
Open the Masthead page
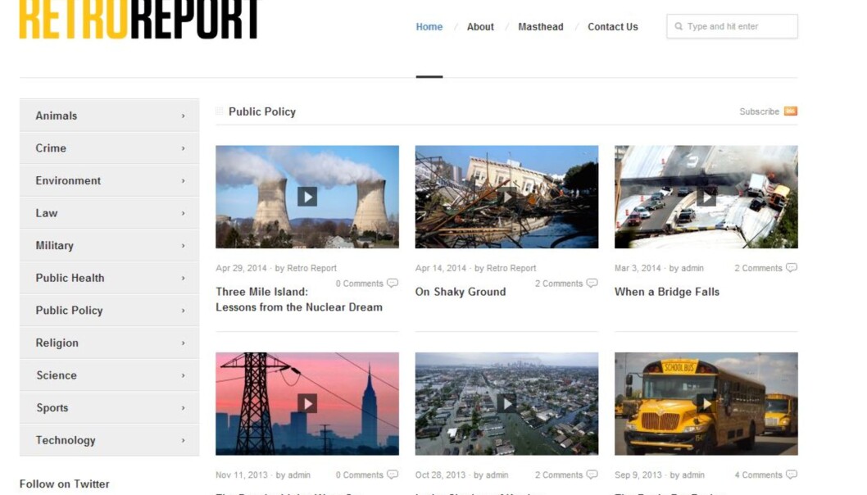(540, 26)
